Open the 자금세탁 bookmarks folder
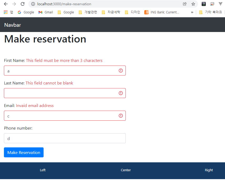This screenshot has height=182, width=225. (x=111, y=12)
